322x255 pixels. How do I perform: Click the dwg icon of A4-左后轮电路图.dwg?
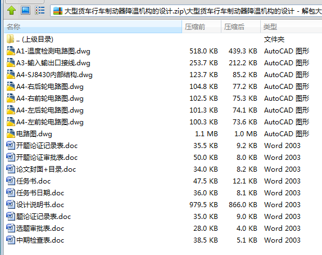coord(11,110)
